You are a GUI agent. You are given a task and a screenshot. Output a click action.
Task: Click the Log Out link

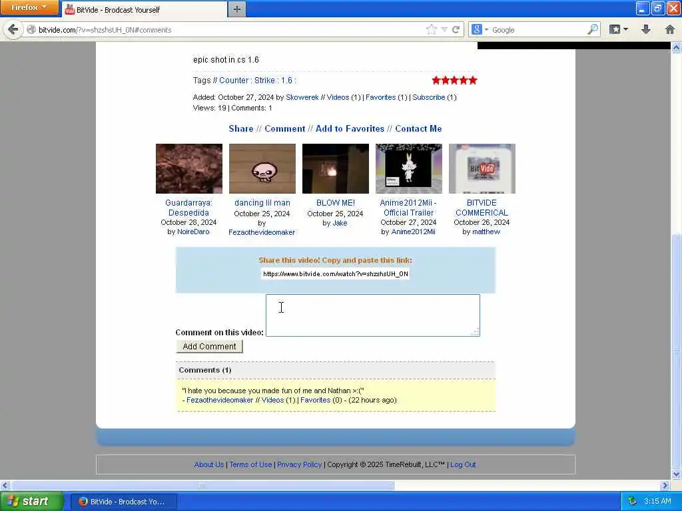463,464
